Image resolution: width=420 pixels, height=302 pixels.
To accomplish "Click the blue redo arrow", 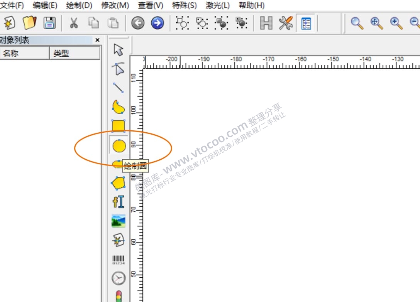I will point(157,23).
